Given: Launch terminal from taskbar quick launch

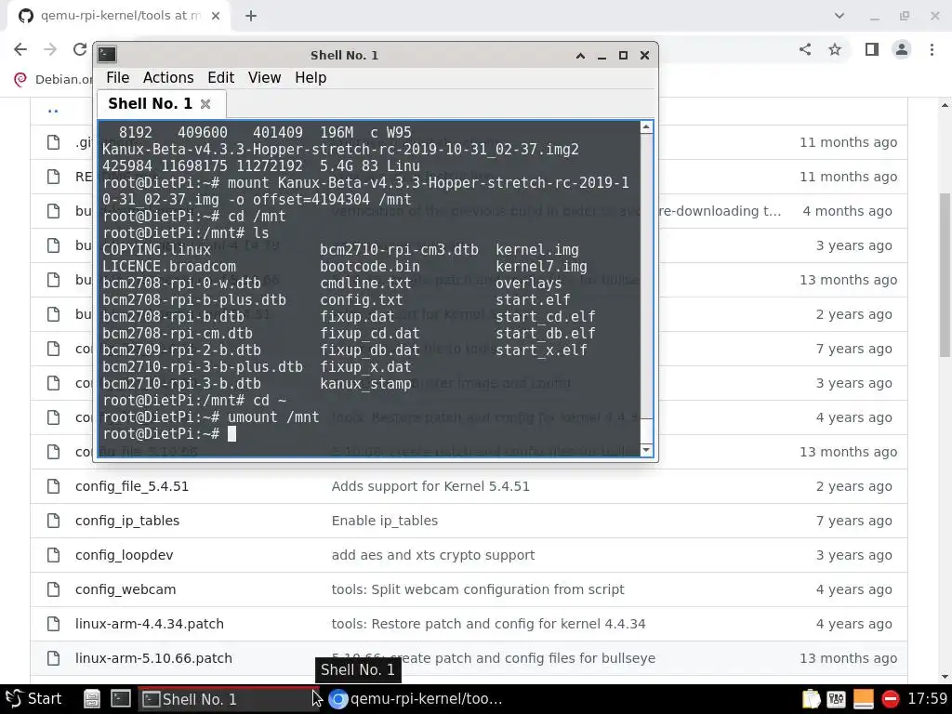Looking at the screenshot, I should tap(121, 699).
